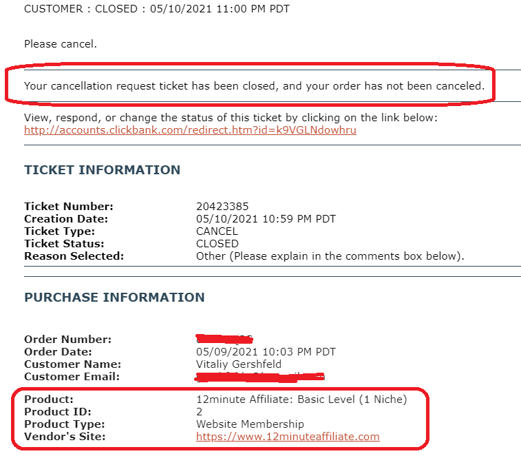Click the customer name Vitaliy Gershfeld
521x456 pixels.
point(239,364)
